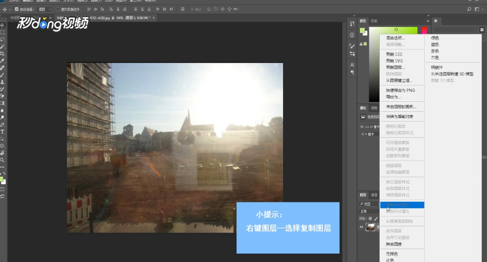Select the Eraser tool

point(2,96)
